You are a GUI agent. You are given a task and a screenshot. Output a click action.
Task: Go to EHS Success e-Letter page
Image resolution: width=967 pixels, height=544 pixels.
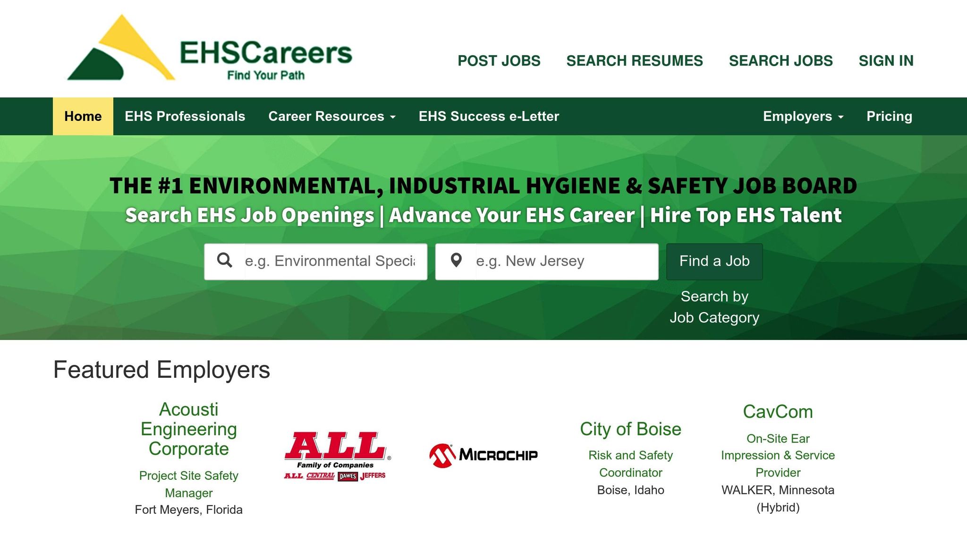click(x=489, y=116)
